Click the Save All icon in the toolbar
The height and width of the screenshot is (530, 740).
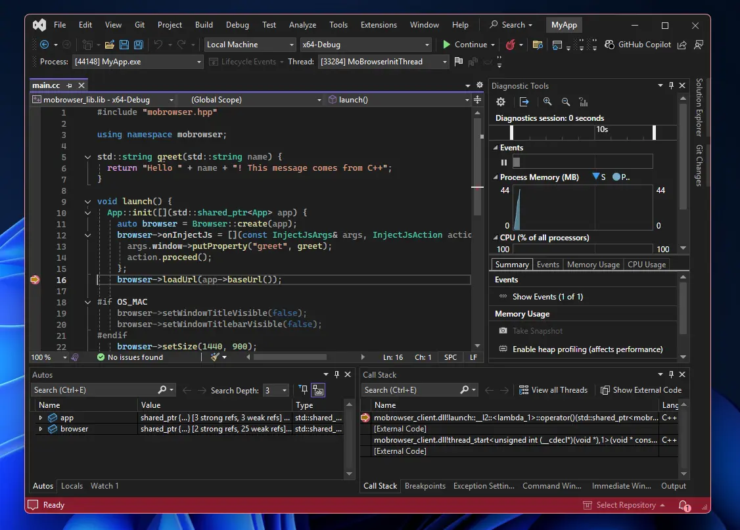(x=137, y=44)
